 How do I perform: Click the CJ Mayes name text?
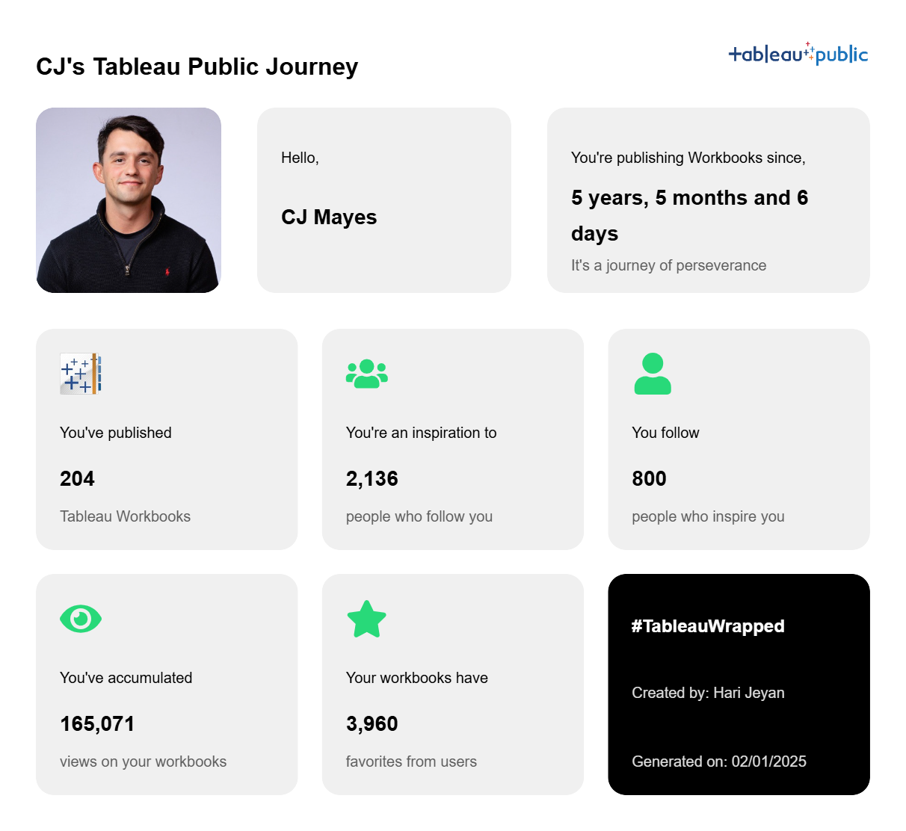click(329, 217)
